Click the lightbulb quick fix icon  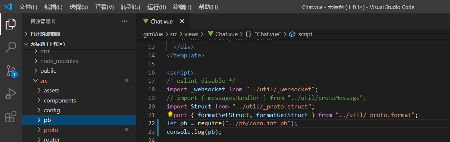pos(171,115)
